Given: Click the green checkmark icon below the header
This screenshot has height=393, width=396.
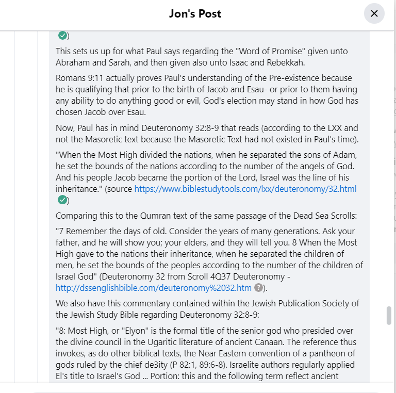Looking at the screenshot, I should point(62,36).
